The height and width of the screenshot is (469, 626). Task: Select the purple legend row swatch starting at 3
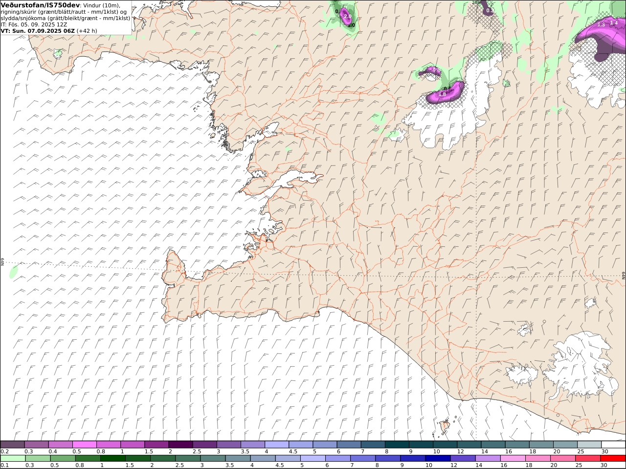pyautogui.click(x=229, y=444)
